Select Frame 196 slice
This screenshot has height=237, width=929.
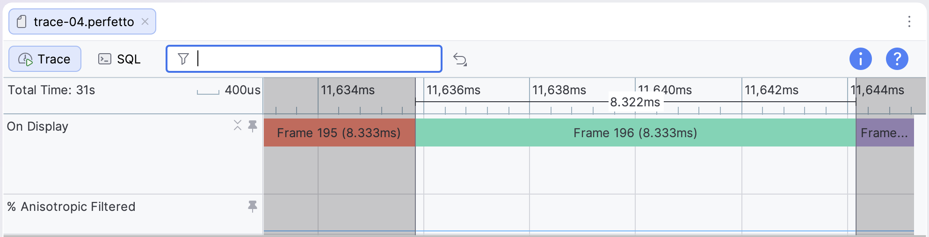click(x=635, y=132)
